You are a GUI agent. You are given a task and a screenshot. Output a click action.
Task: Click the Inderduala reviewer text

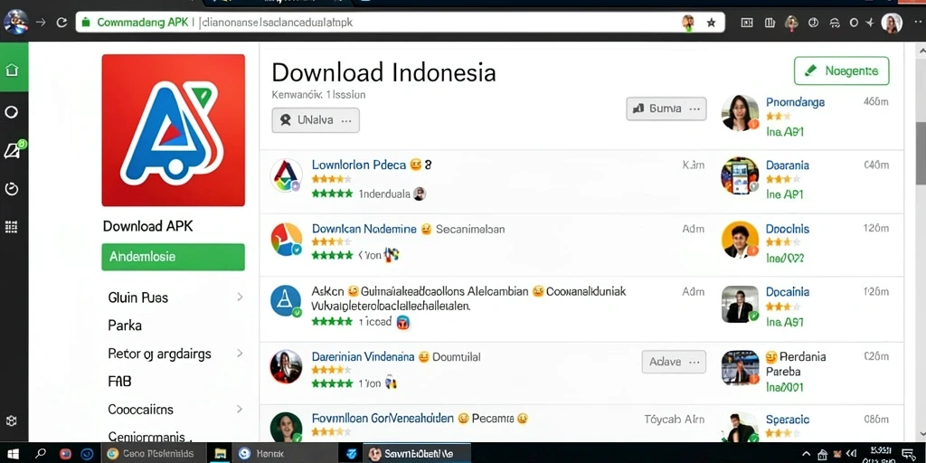(383, 194)
